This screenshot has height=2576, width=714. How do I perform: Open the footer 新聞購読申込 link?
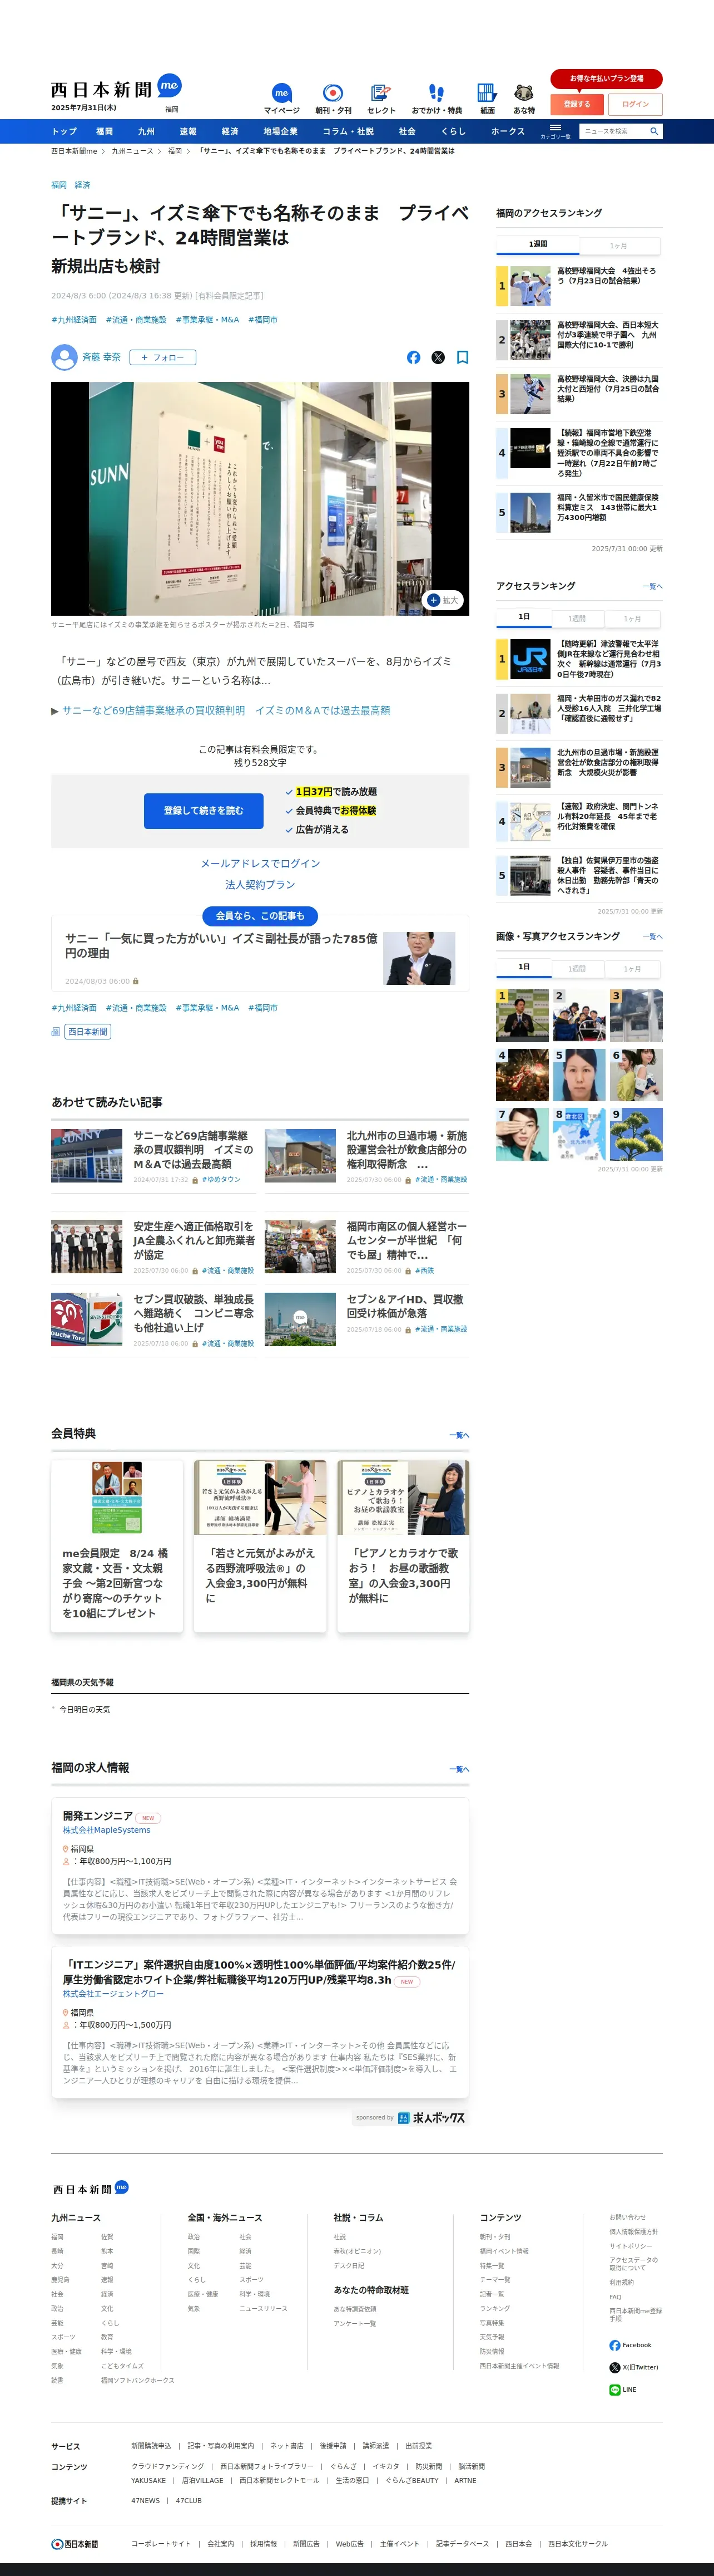[x=151, y=2446]
